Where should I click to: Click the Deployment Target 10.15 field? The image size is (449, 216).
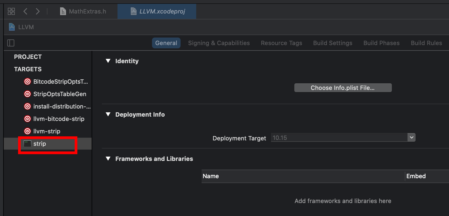pyautogui.click(x=339, y=137)
